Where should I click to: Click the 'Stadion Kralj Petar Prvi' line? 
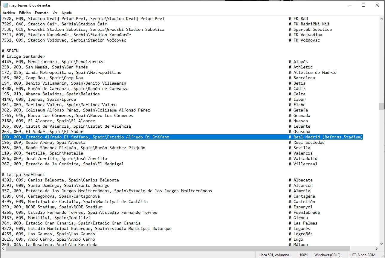(83, 19)
